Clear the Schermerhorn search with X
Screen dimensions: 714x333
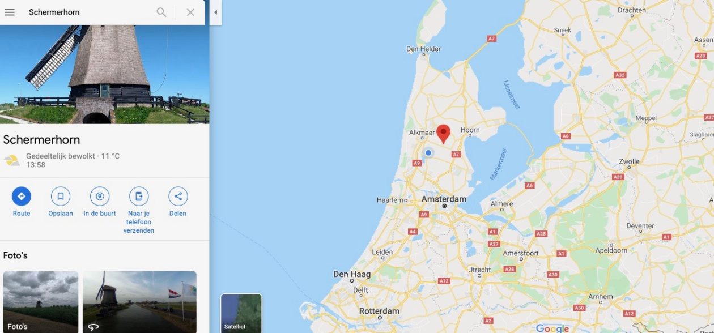pos(190,12)
